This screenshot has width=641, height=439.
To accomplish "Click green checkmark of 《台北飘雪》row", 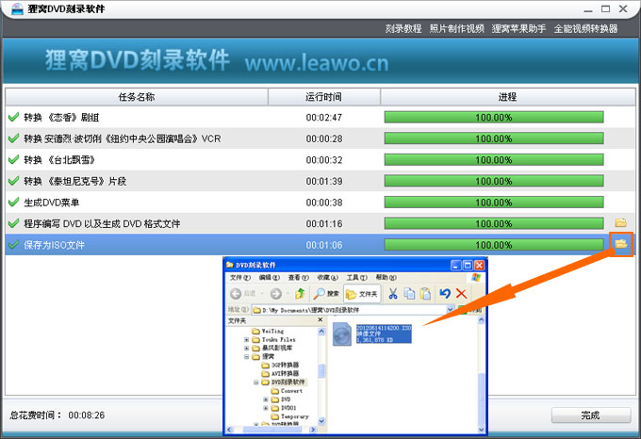I will [x=13, y=159].
